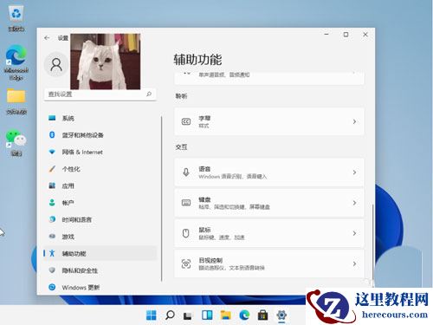The image size is (433, 325).
Task: Expand the 鼠标 row chevron
Action: tap(354, 233)
